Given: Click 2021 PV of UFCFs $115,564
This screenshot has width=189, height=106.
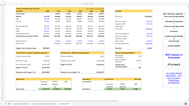Looking at the screenshot, I should pos(57,44).
